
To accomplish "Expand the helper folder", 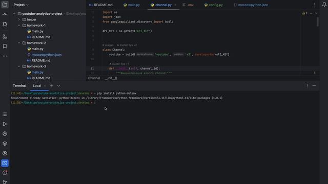I will [19, 19].
